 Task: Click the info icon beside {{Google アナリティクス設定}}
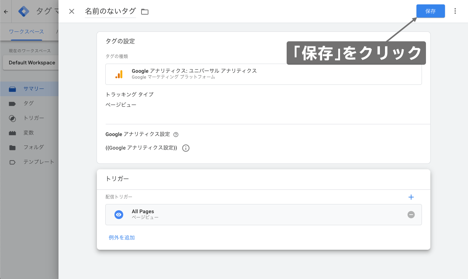[185, 148]
